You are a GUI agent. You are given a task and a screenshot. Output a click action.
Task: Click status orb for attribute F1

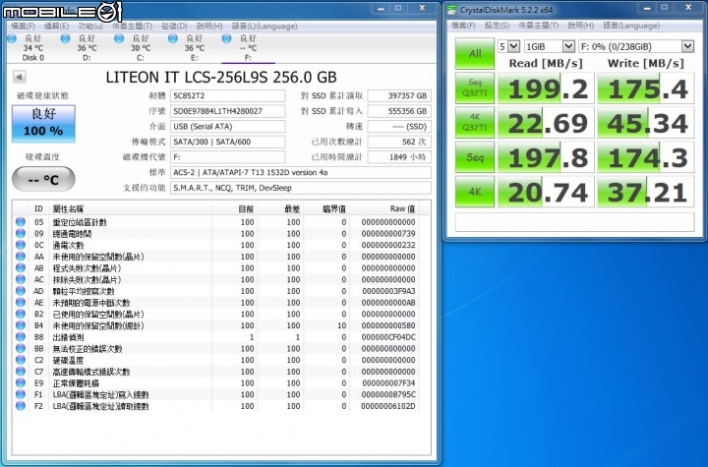pyautogui.click(x=21, y=394)
